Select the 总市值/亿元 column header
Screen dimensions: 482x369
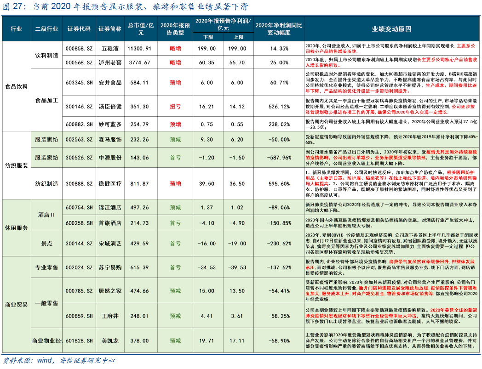pyautogui.click(x=141, y=29)
